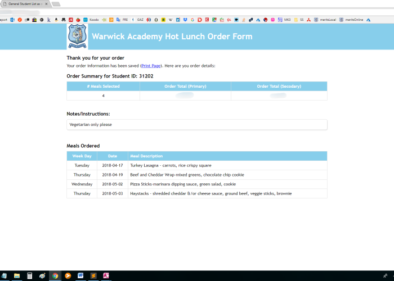This screenshot has width=394, height=281.
Task: Open the Wikipedia W bookmark icon
Action: click(x=171, y=20)
